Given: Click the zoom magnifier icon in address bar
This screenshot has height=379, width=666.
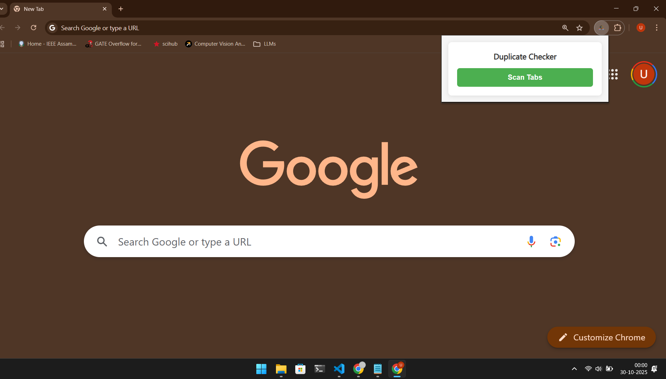Looking at the screenshot, I should (x=565, y=28).
